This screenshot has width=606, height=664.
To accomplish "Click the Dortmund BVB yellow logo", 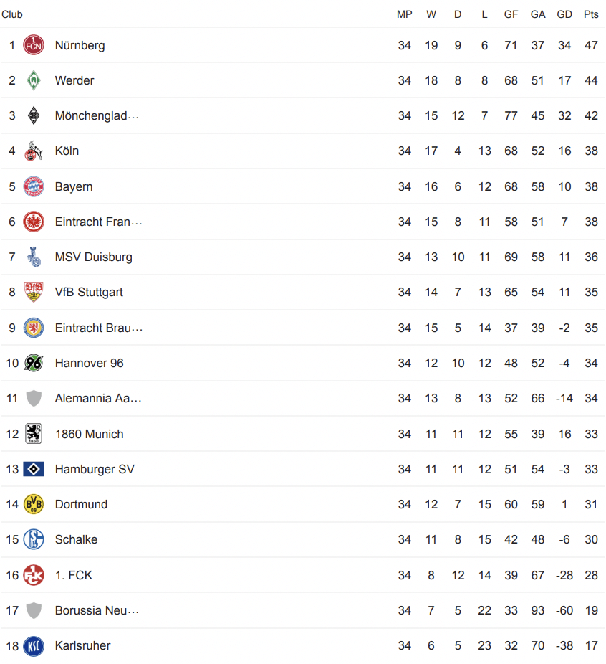I will tap(34, 504).
